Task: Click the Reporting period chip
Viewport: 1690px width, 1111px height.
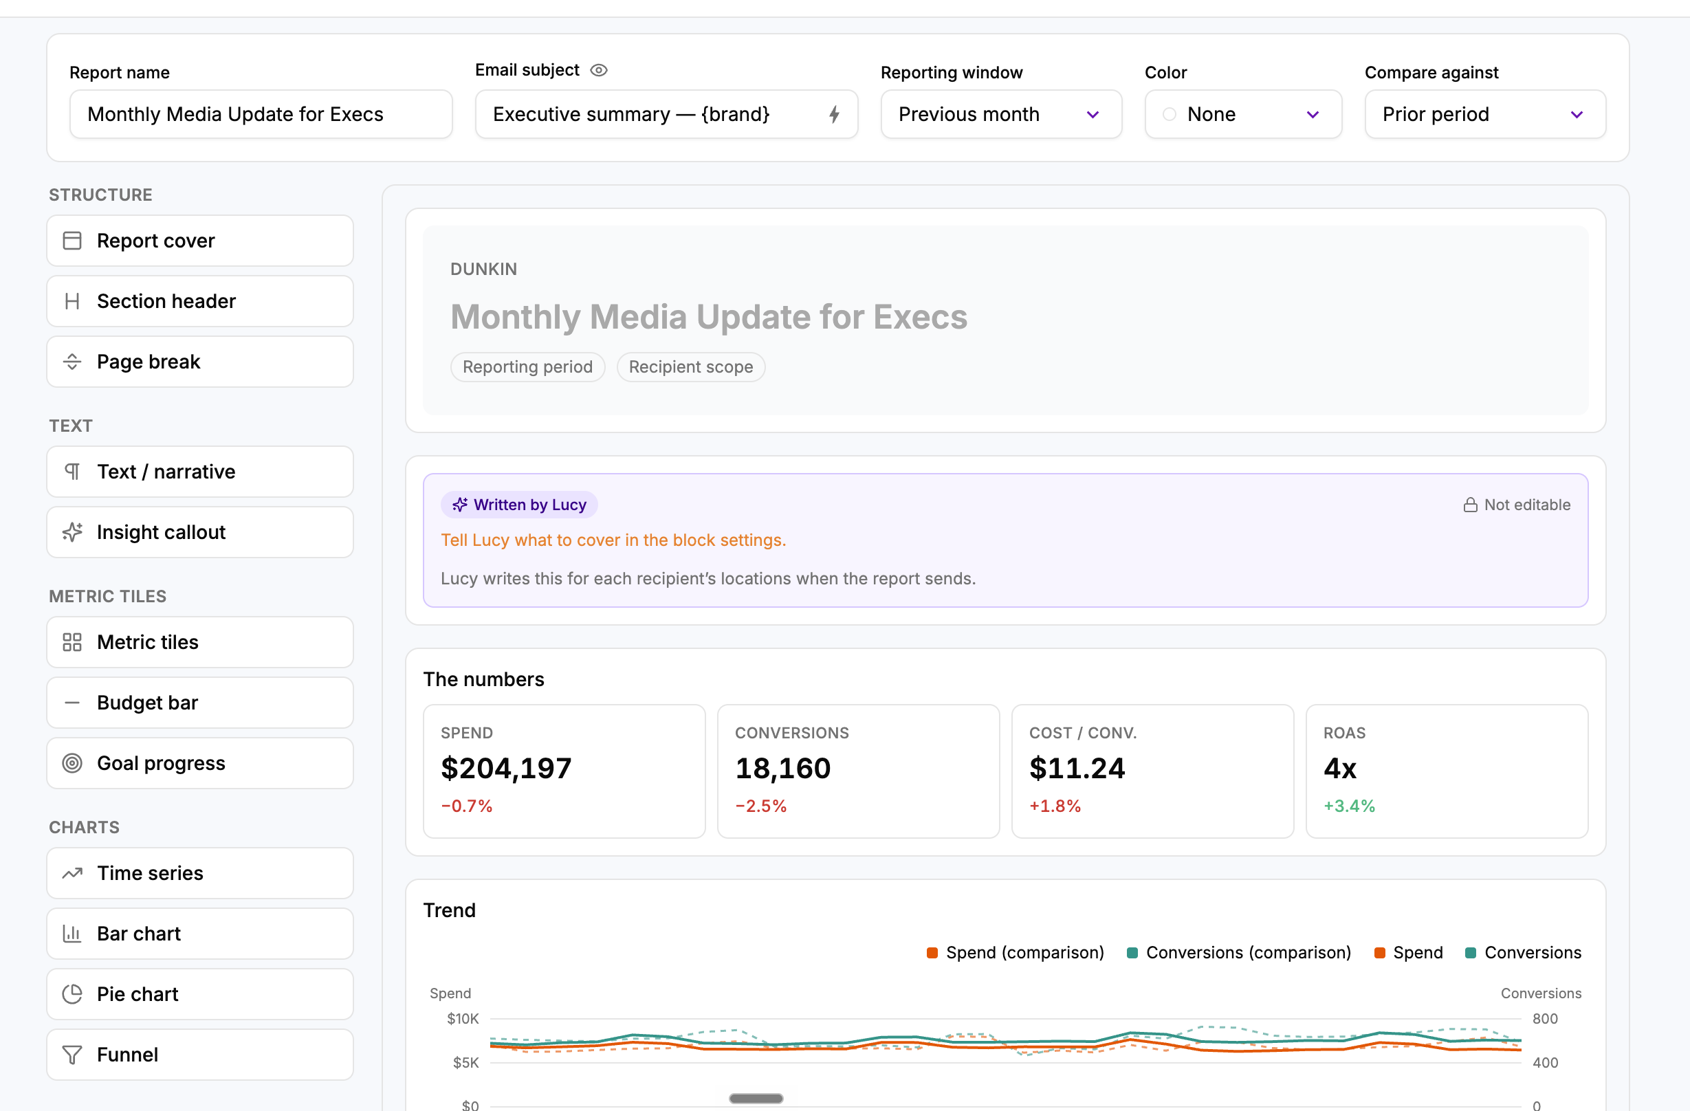Action: [x=527, y=367]
